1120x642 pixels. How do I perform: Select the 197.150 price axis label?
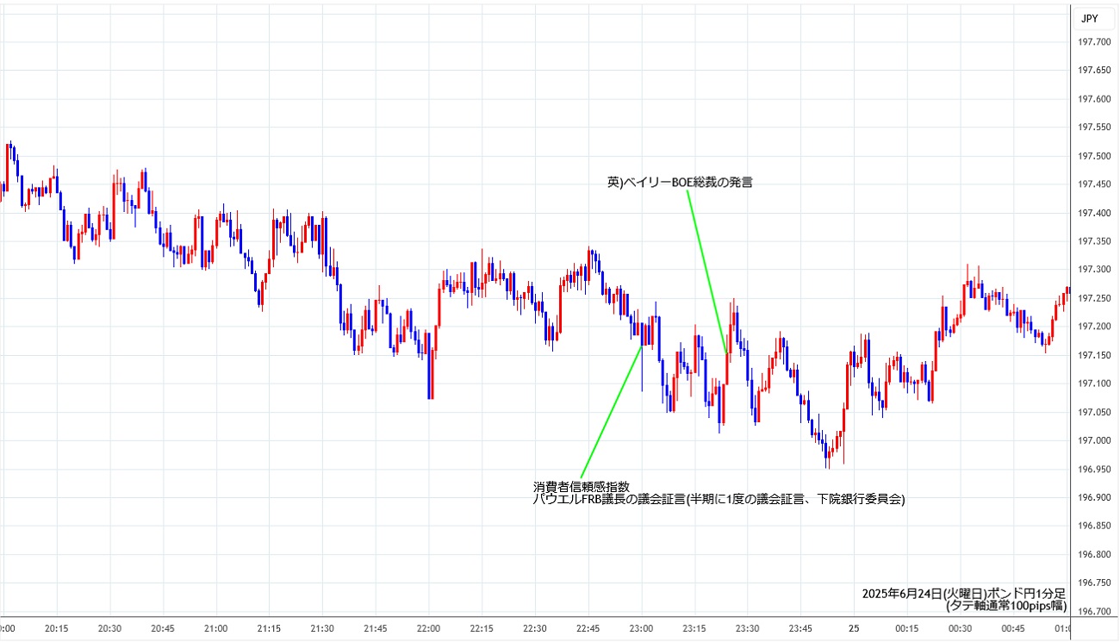click(1094, 355)
